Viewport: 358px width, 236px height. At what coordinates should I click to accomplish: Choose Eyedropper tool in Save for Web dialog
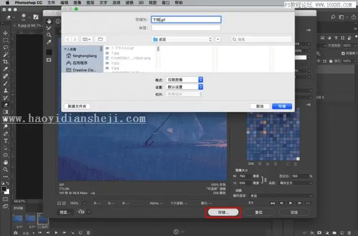pyautogui.click(x=49, y=42)
